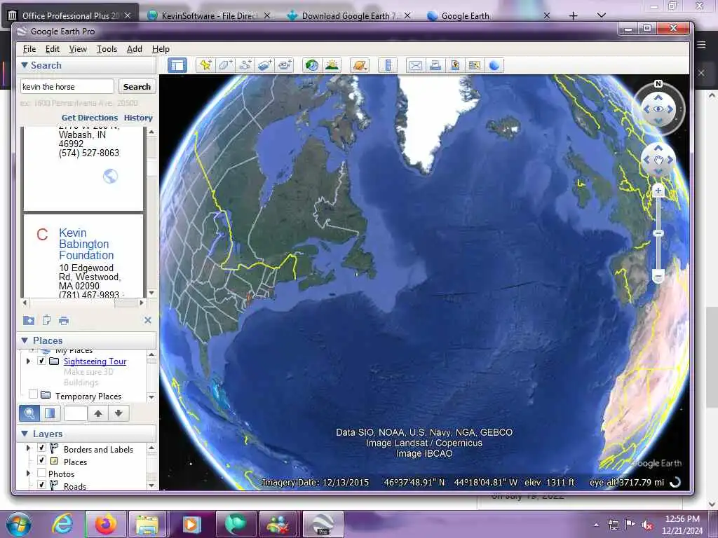Move selected place up
Image resolution: width=718 pixels, height=538 pixels.
pos(98,413)
